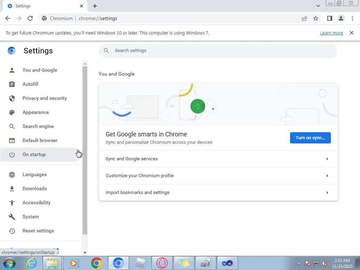
Task: Click the browser forward arrow
Action: point(19,18)
